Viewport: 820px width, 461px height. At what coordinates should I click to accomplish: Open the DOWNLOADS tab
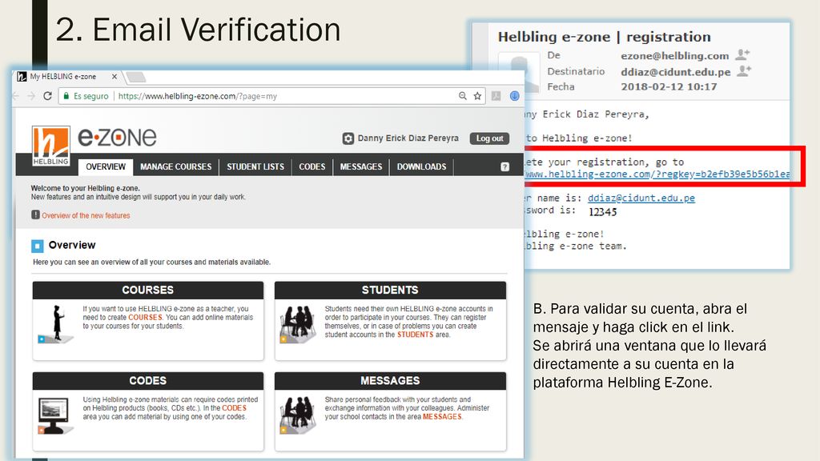[421, 166]
